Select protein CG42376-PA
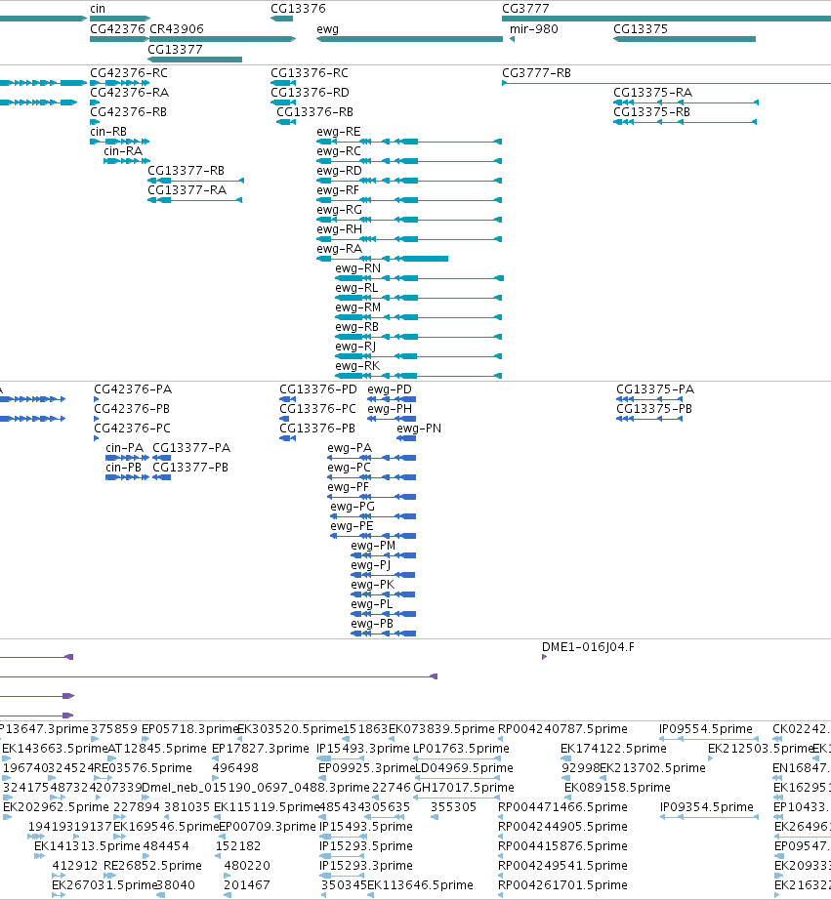This screenshot has height=900, width=831. pyautogui.click(x=133, y=389)
